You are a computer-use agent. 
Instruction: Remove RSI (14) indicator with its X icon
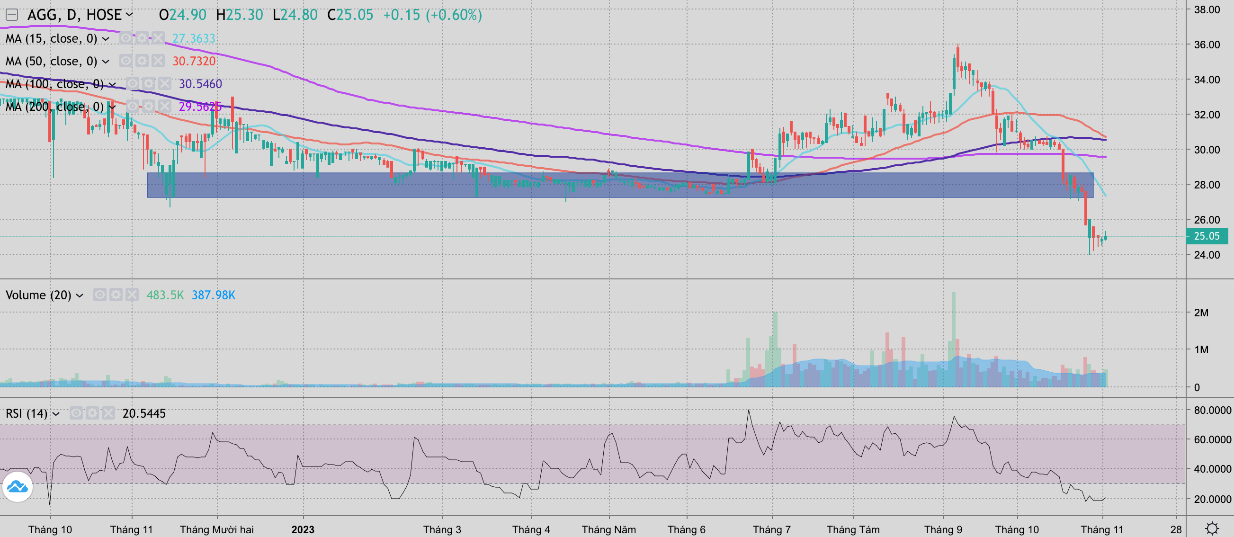pos(109,413)
